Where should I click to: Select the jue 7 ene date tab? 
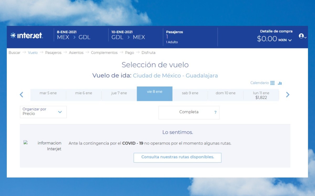[119, 93]
